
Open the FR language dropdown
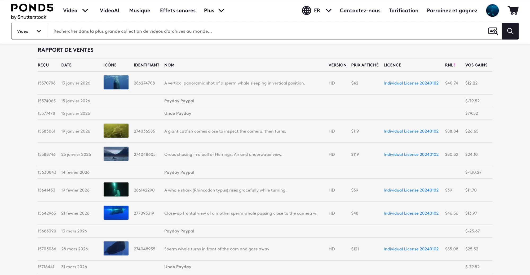[x=323, y=11]
